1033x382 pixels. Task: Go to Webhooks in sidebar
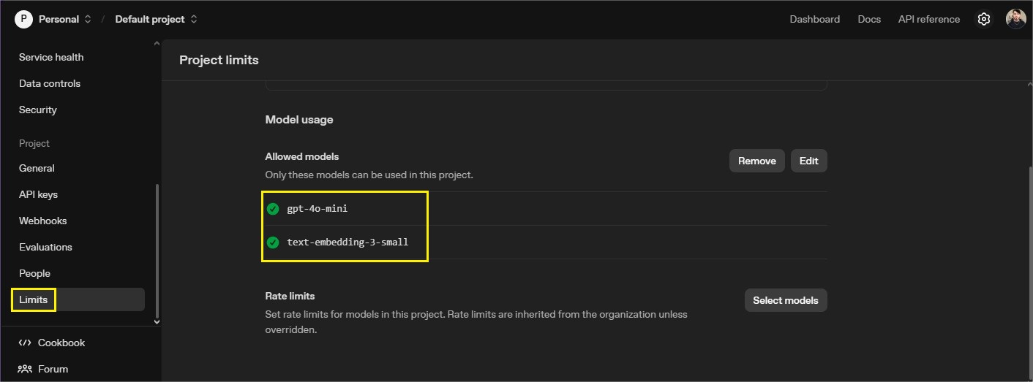(x=42, y=221)
